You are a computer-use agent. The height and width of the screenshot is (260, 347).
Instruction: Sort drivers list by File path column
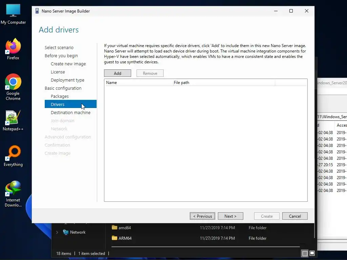224,83
